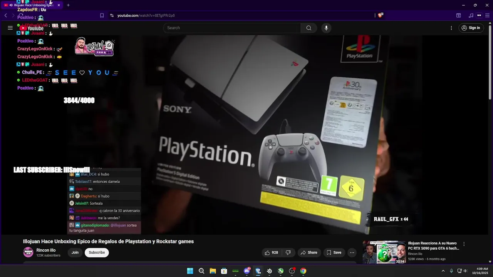View site information icon beside URL
This screenshot has width=493, height=277.
[112, 15]
